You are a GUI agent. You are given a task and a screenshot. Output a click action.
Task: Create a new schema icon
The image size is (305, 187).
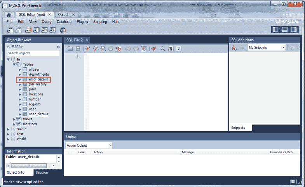(28, 30)
